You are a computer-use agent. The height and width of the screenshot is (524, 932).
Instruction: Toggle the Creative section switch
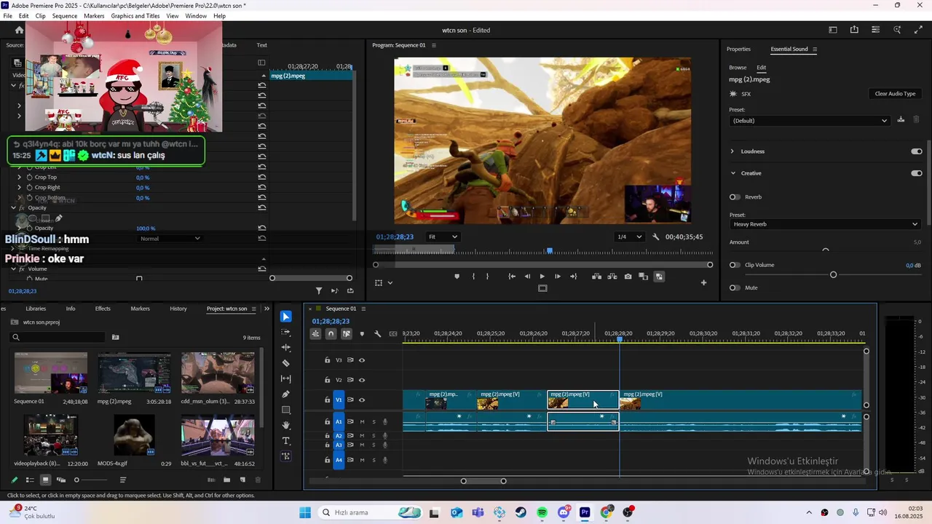click(x=917, y=173)
